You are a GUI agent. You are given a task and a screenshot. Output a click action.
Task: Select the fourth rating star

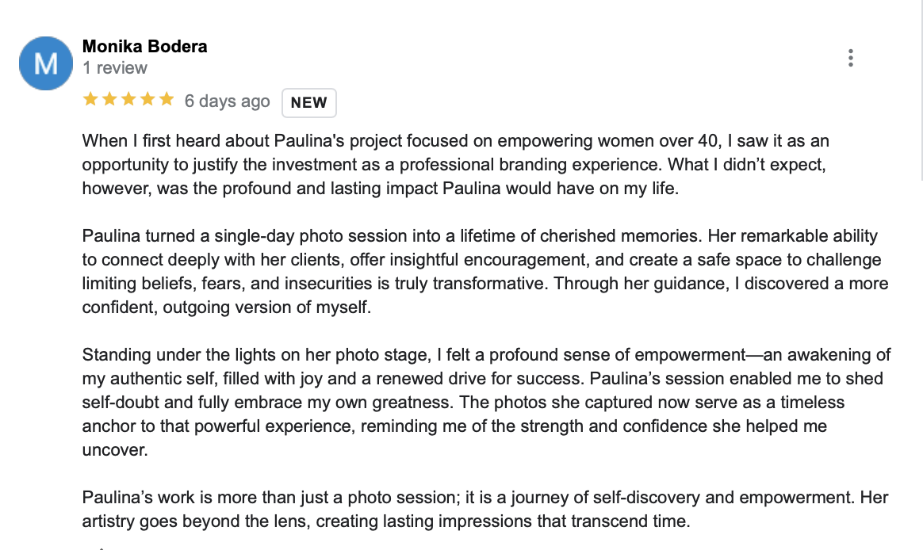point(147,100)
